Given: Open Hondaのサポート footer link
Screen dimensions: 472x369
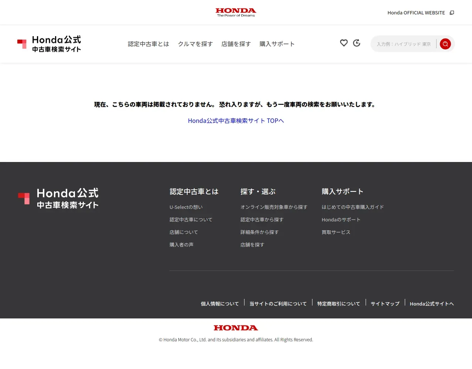Looking at the screenshot, I should click(341, 220).
